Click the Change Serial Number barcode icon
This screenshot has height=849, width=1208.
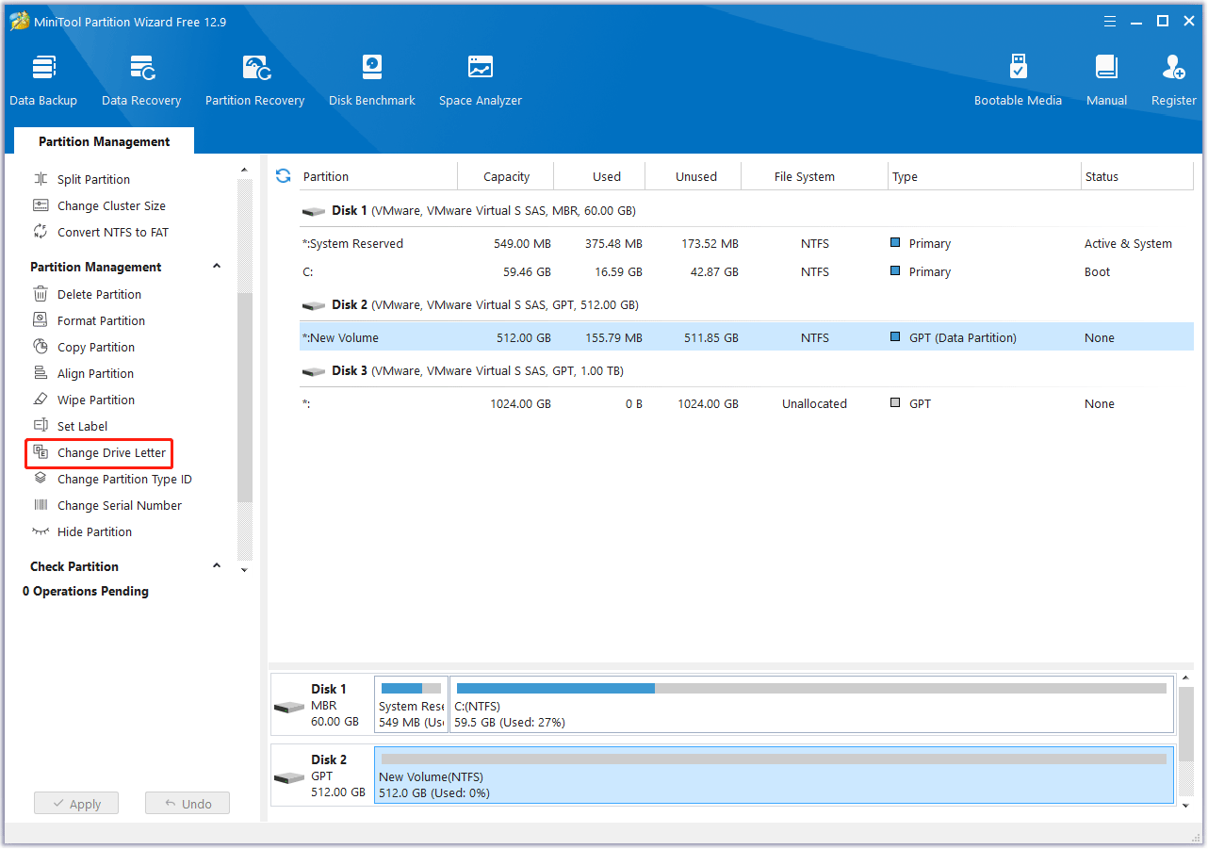click(x=41, y=505)
